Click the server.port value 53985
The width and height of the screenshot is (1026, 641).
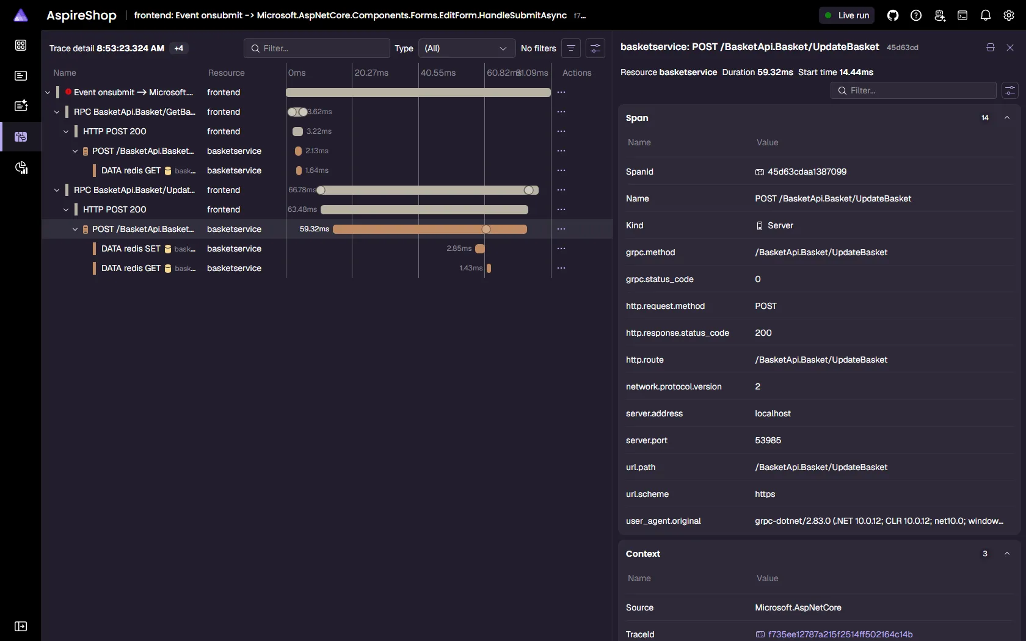768,440
